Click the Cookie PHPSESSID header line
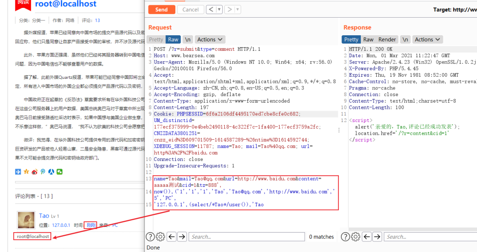477x252 pixels. (x=227, y=114)
